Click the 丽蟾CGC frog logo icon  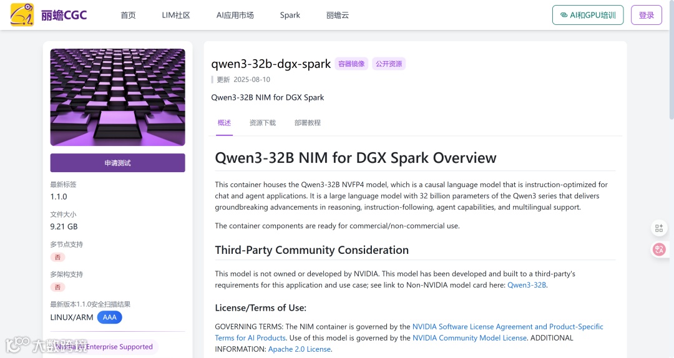(22, 14)
